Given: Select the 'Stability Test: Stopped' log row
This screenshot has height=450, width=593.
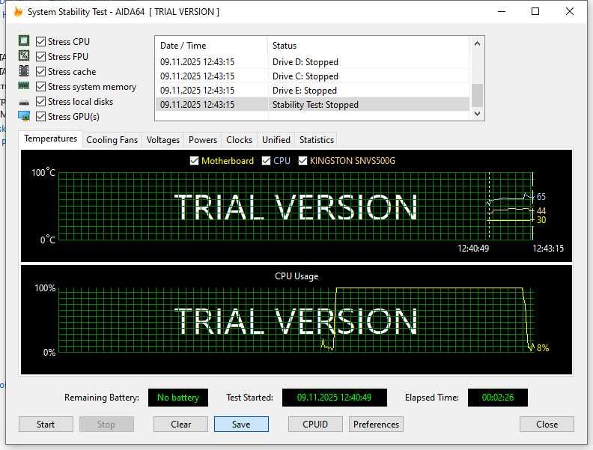Looking at the screenshot, I should tap(312, 104).
